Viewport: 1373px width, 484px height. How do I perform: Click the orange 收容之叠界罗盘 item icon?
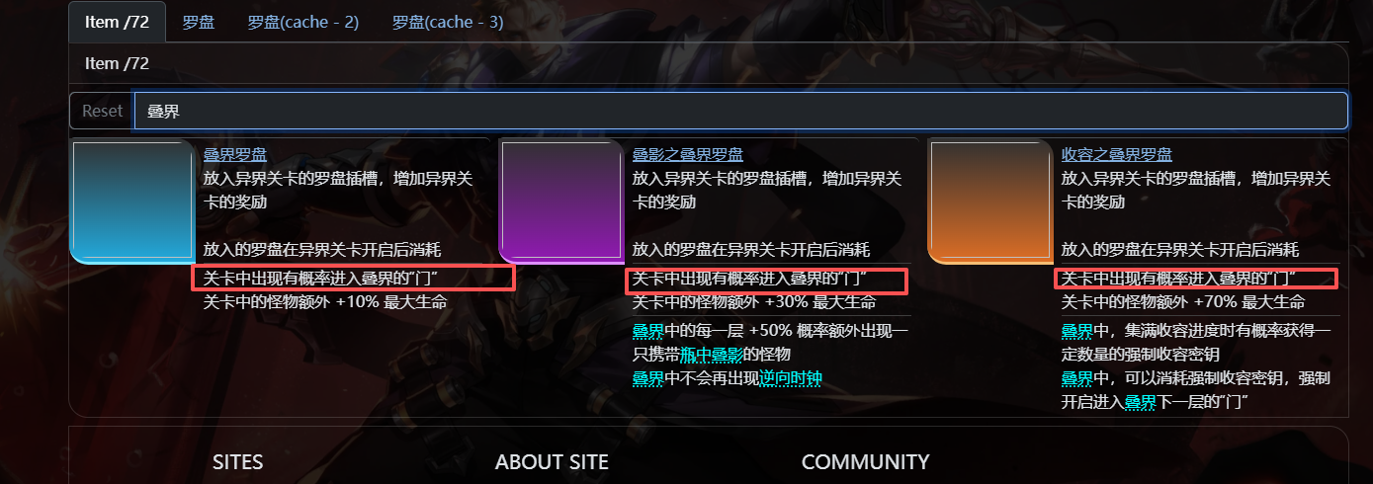coord(990,202)
